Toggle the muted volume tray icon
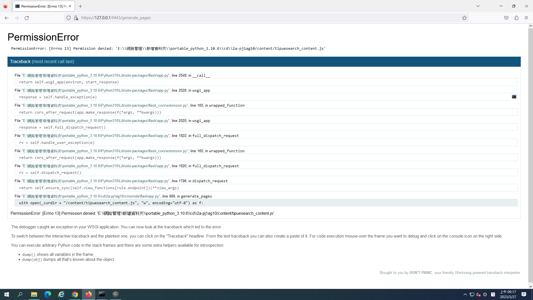The height and width of the screenshot is (300, 533). [478, 294]
